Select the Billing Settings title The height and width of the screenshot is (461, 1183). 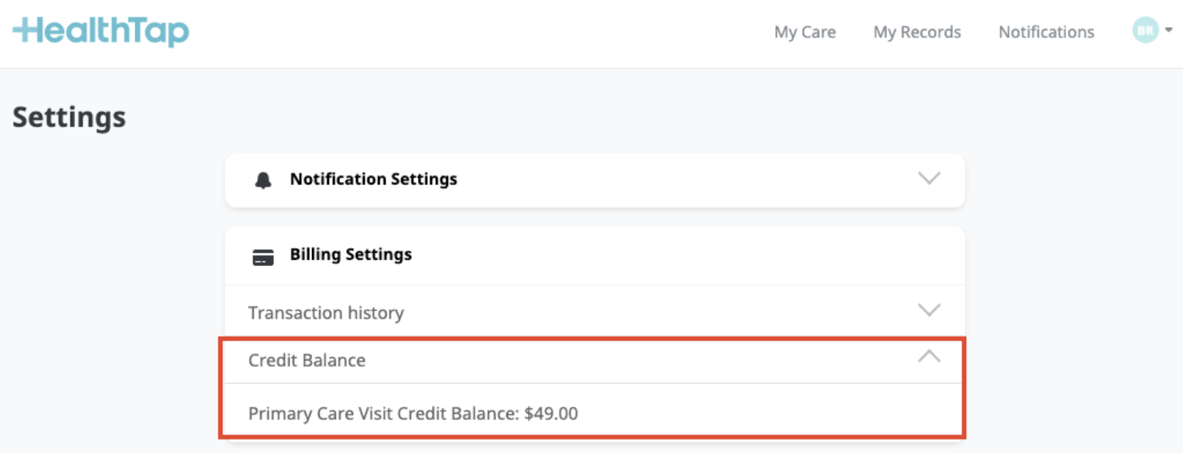pyautogui.click(x=351, y=255)
